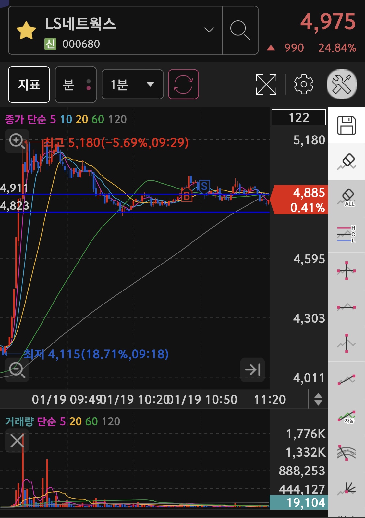This screenshot has height=518, width=365.
Task: Close the volume indicator panel
Action: pos(17,441)
